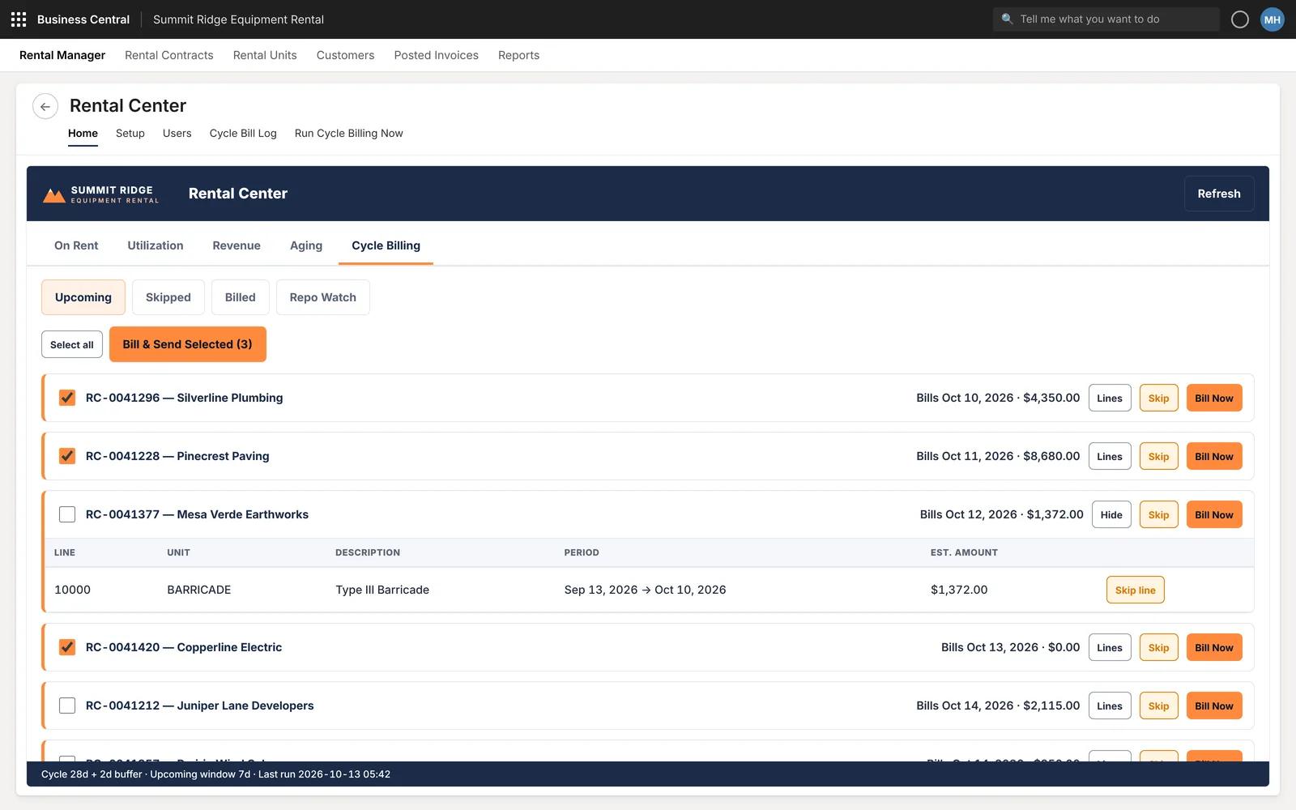Open the Repo Watch filter

coord(323,297)
